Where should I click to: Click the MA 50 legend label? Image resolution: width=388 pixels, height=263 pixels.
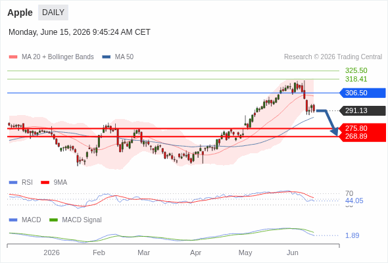124,57
